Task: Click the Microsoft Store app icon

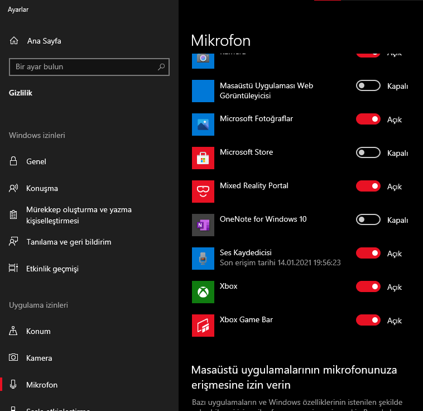Action: (x=203, y=158)
